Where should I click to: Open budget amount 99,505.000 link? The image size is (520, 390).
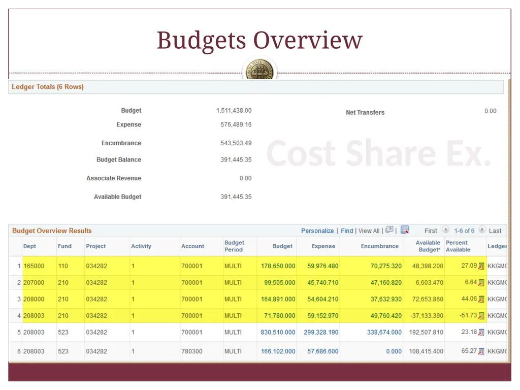pyautogui.click(x=280, y=282)
